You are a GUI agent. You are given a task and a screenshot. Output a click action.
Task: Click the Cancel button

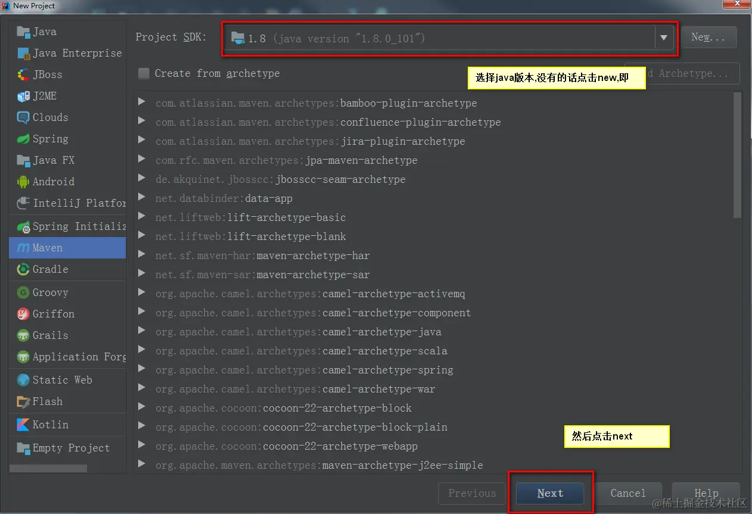(628, 493)
